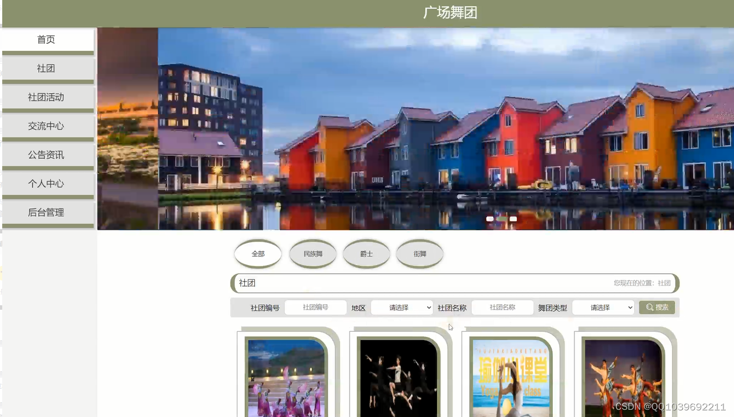Select the first banner carousel indicator
Viewport: 734px width, 417px height.
(490, 219)
